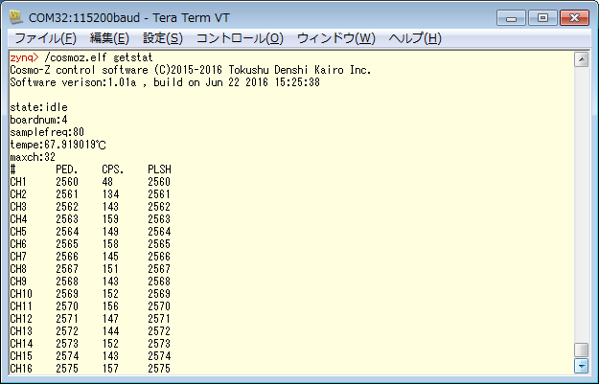Click the state:idle output line
Screen dimensions: 599x384
[x=37, y=107]
